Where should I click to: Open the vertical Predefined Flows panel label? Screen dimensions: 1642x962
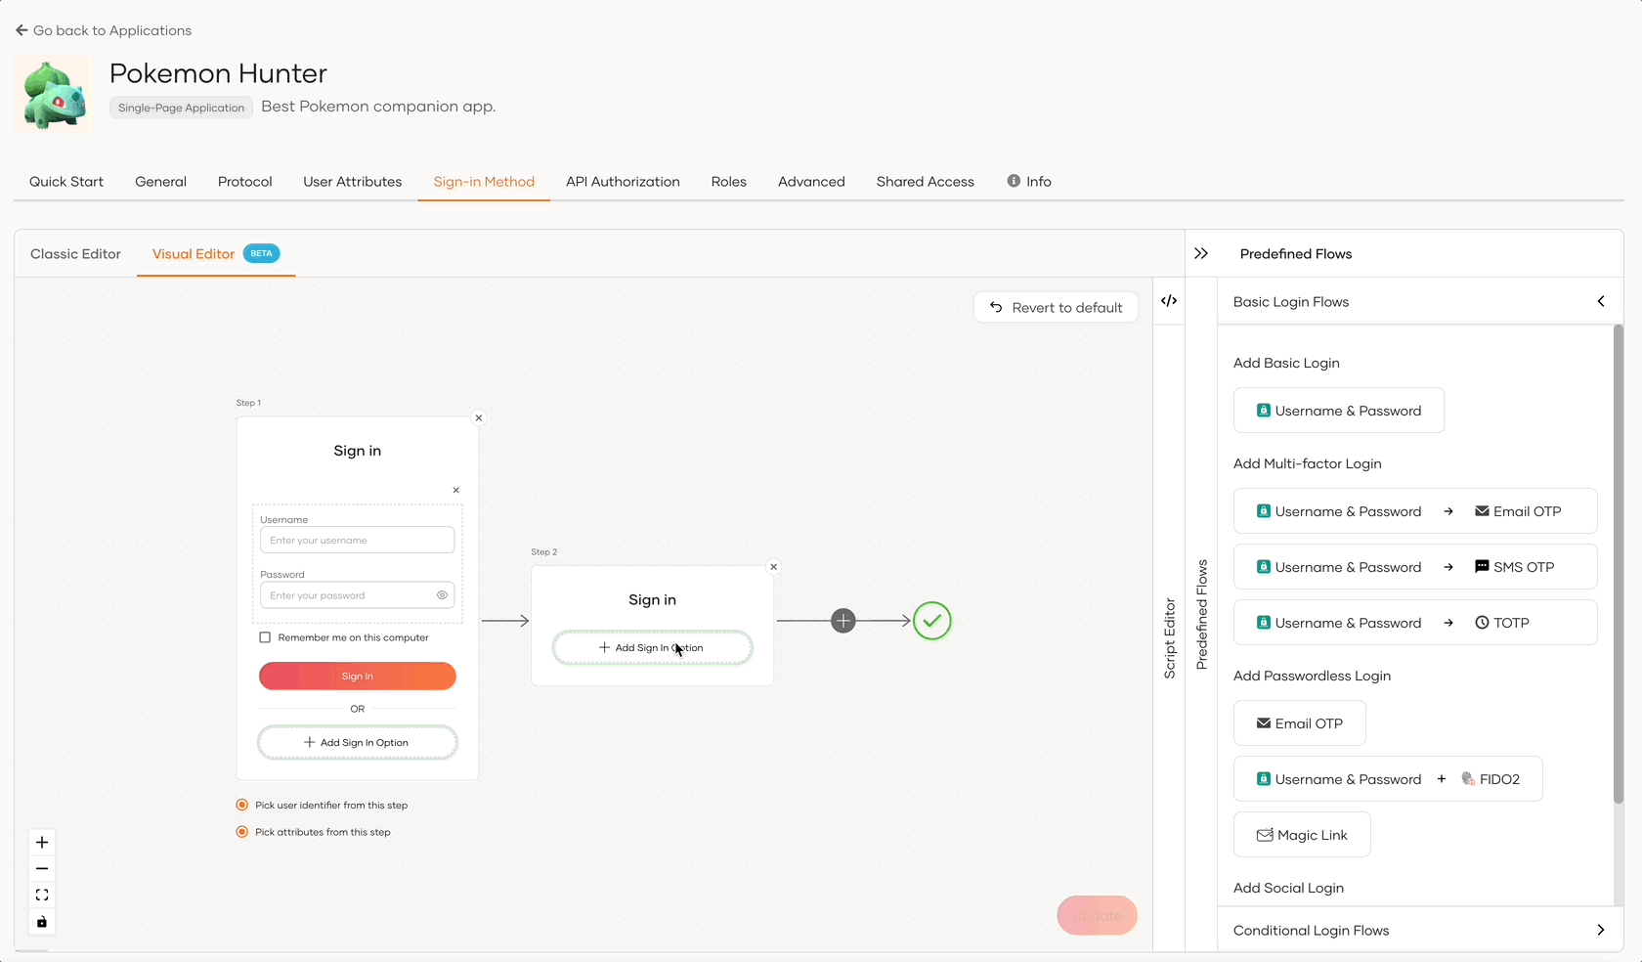1202,615
